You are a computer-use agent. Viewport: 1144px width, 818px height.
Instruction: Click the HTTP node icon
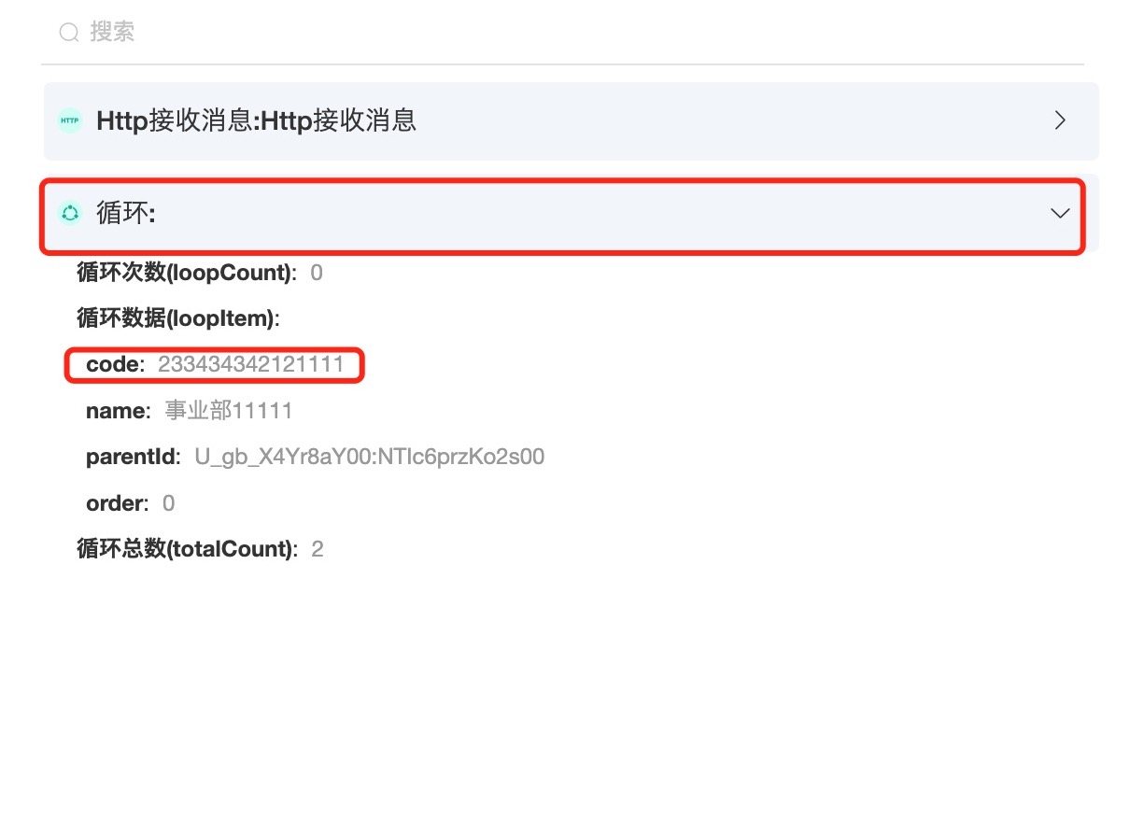[x=70, y=120]
